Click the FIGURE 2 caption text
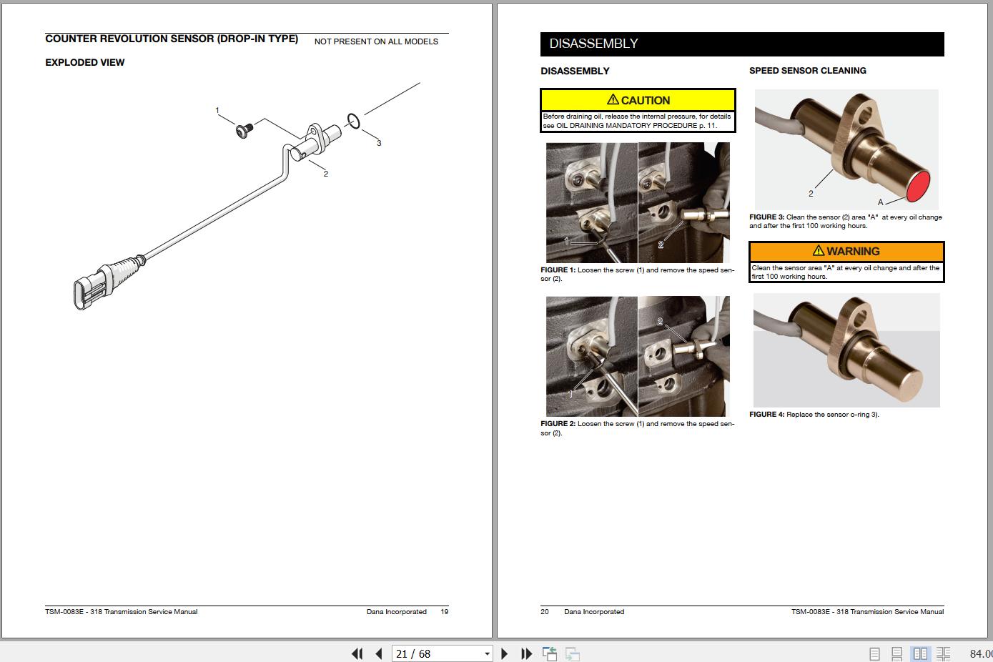 (x=638, y=428)
